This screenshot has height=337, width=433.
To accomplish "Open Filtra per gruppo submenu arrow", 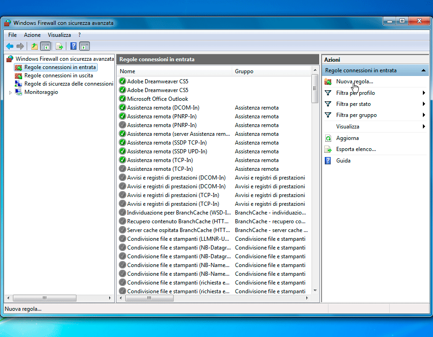I will point(424,115).
